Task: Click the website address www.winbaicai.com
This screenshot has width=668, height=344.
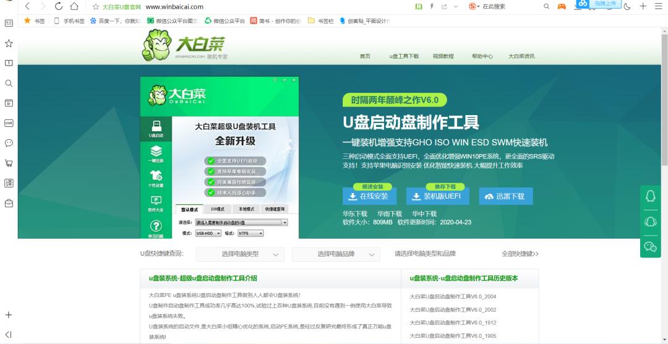Action: (x=174, y=7)
